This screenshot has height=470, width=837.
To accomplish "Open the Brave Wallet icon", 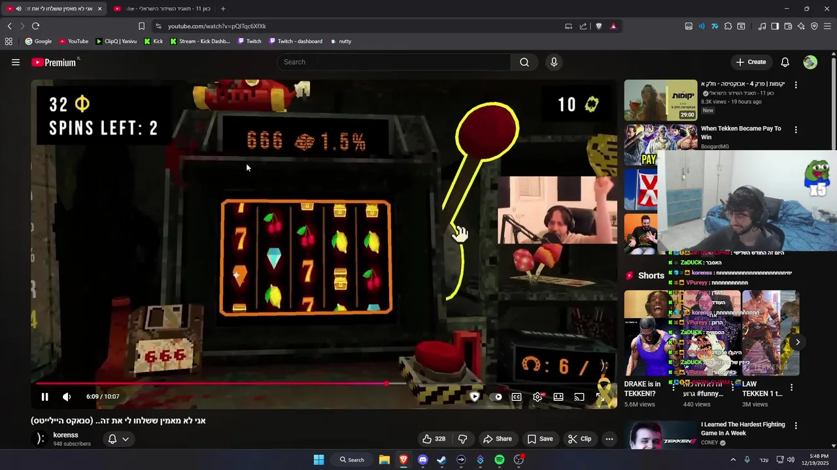I will point(788,26).
